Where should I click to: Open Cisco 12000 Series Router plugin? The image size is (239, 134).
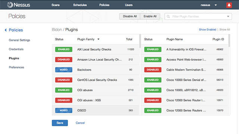(x=186, y=100)
